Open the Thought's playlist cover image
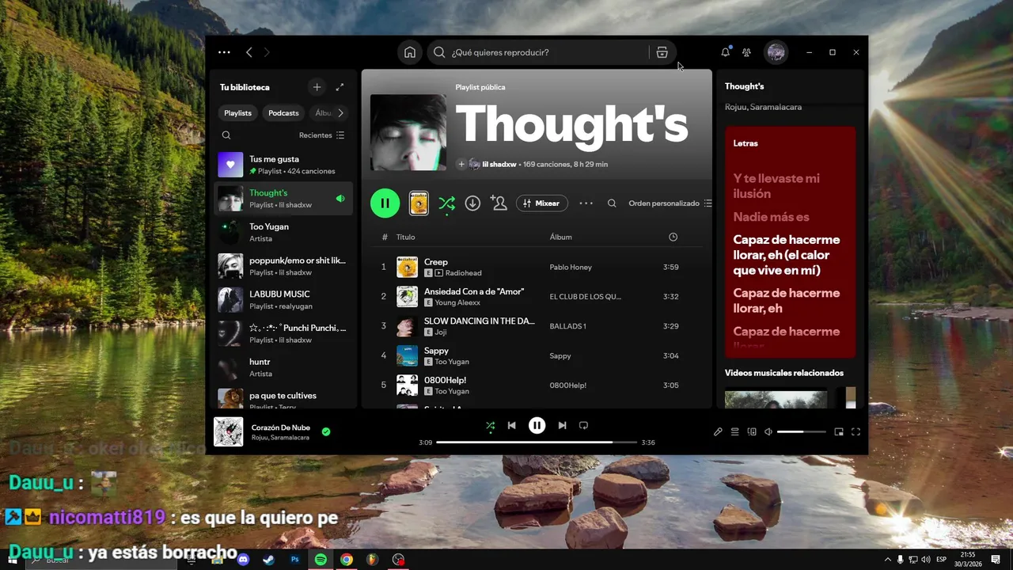 tap(408, 133)
